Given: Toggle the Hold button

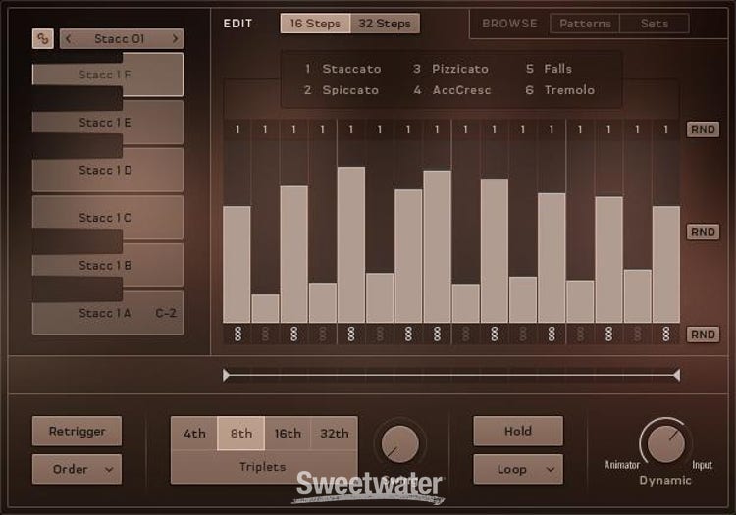Looking at the screenshot, I should point(518,431).
